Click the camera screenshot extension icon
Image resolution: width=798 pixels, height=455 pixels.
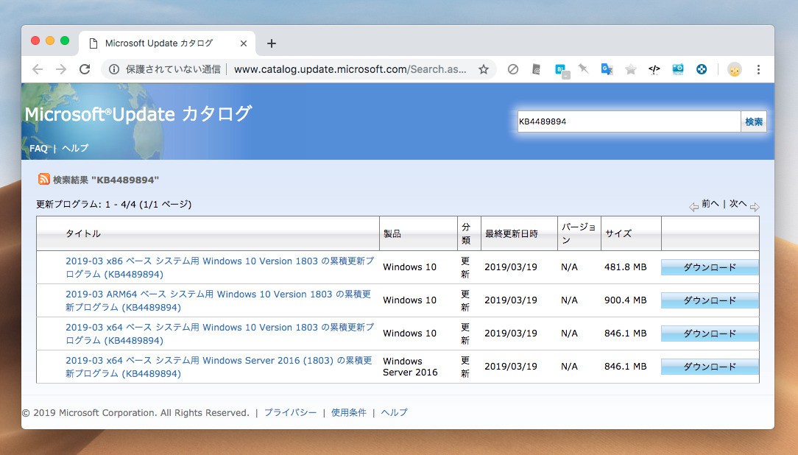(678, 69)
